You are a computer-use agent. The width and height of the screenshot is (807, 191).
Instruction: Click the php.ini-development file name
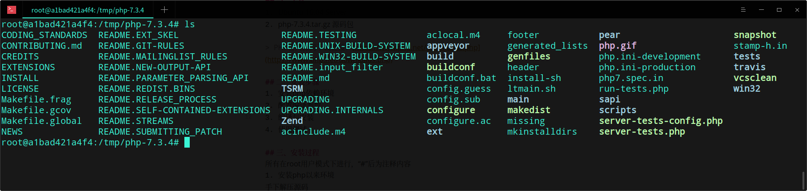[x=649, y=56]
